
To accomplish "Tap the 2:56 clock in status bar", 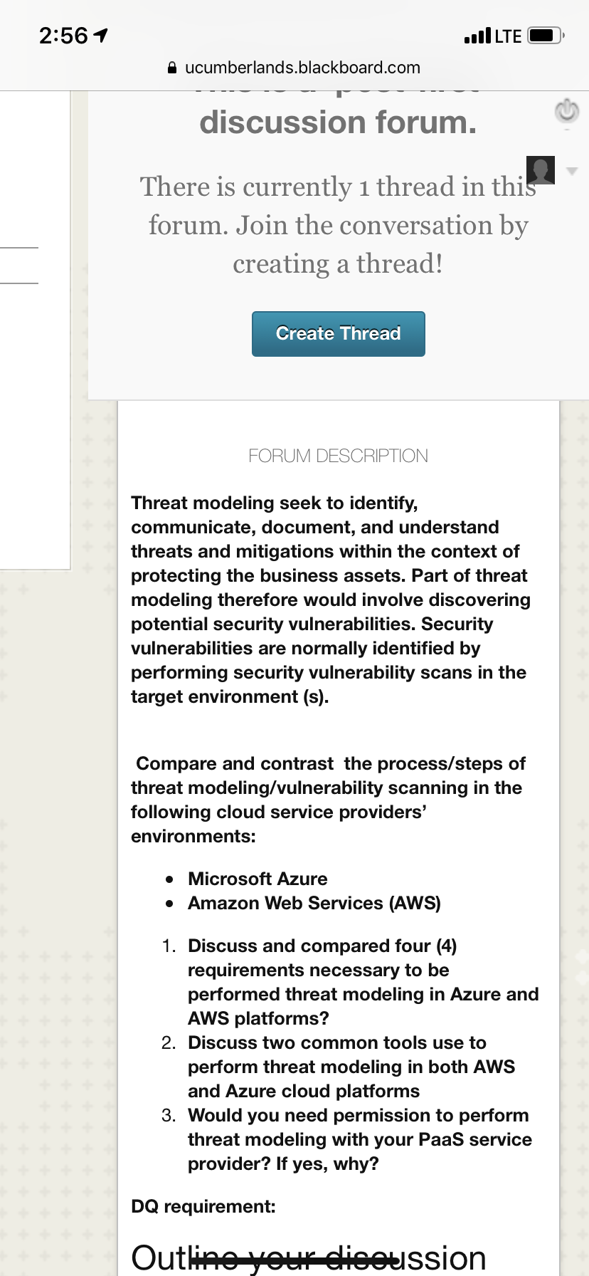I will [63, 35].
